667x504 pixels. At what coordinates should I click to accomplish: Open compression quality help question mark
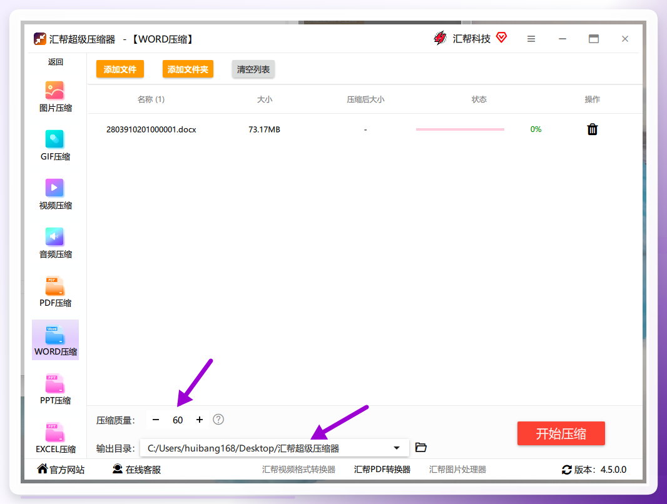(x=218, y=420)
